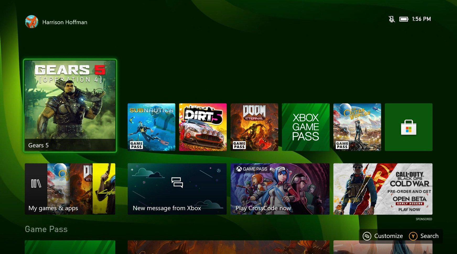The width and height of the screenshot is (457, 254).
Task: Open the Subnautica game tile
Action: coord(151,127)
